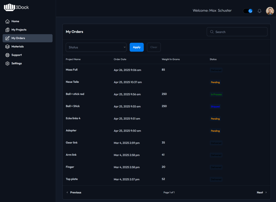
Task: Go to the Previous page
Action: coord(74,192)
